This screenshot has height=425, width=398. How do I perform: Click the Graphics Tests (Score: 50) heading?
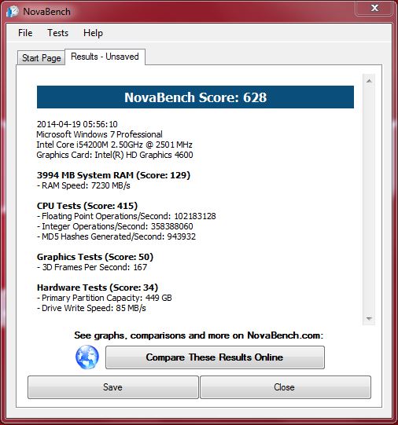pos(95,257)
